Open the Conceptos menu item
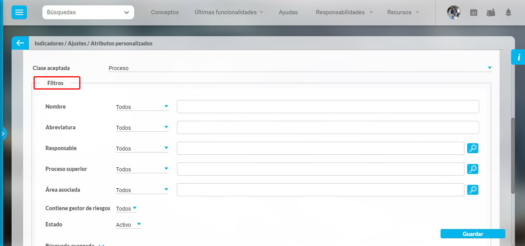This screenshot has height=246, width=525. pos(165,12)
